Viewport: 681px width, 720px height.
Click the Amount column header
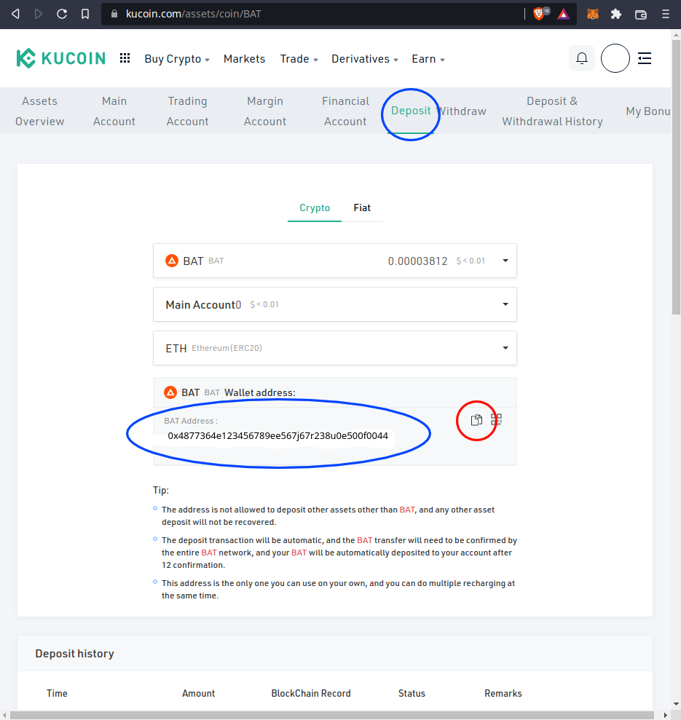click(199, 693)
